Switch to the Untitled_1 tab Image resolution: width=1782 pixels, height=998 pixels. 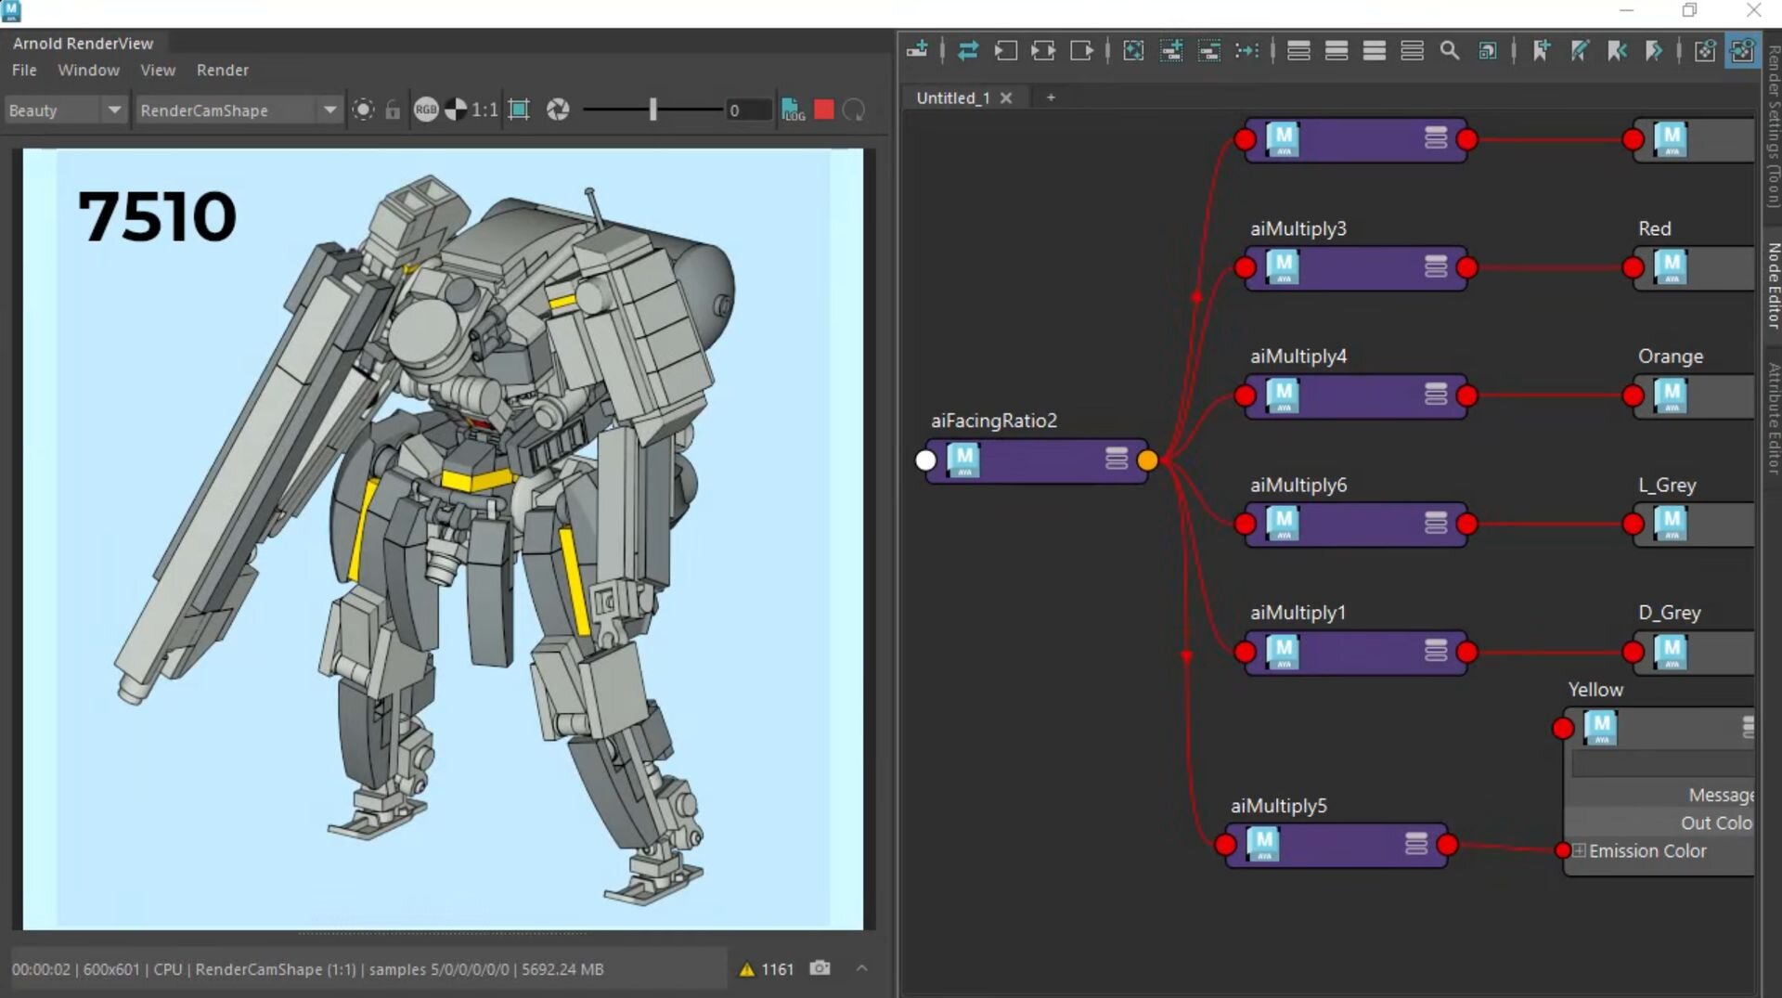pyautogui.click(x=952, y=97)
